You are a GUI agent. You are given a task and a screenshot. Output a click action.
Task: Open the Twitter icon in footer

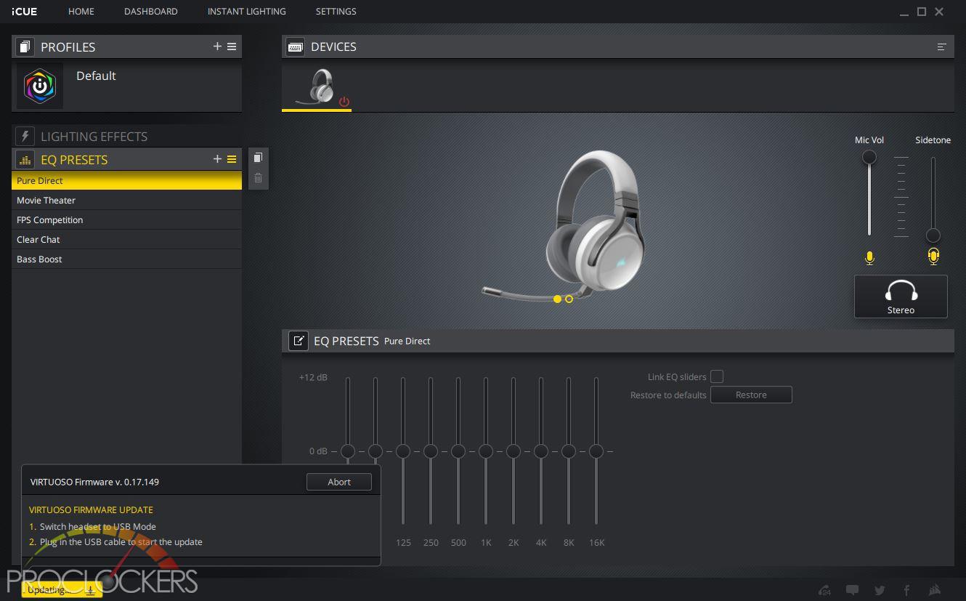(x=880, y=590)
